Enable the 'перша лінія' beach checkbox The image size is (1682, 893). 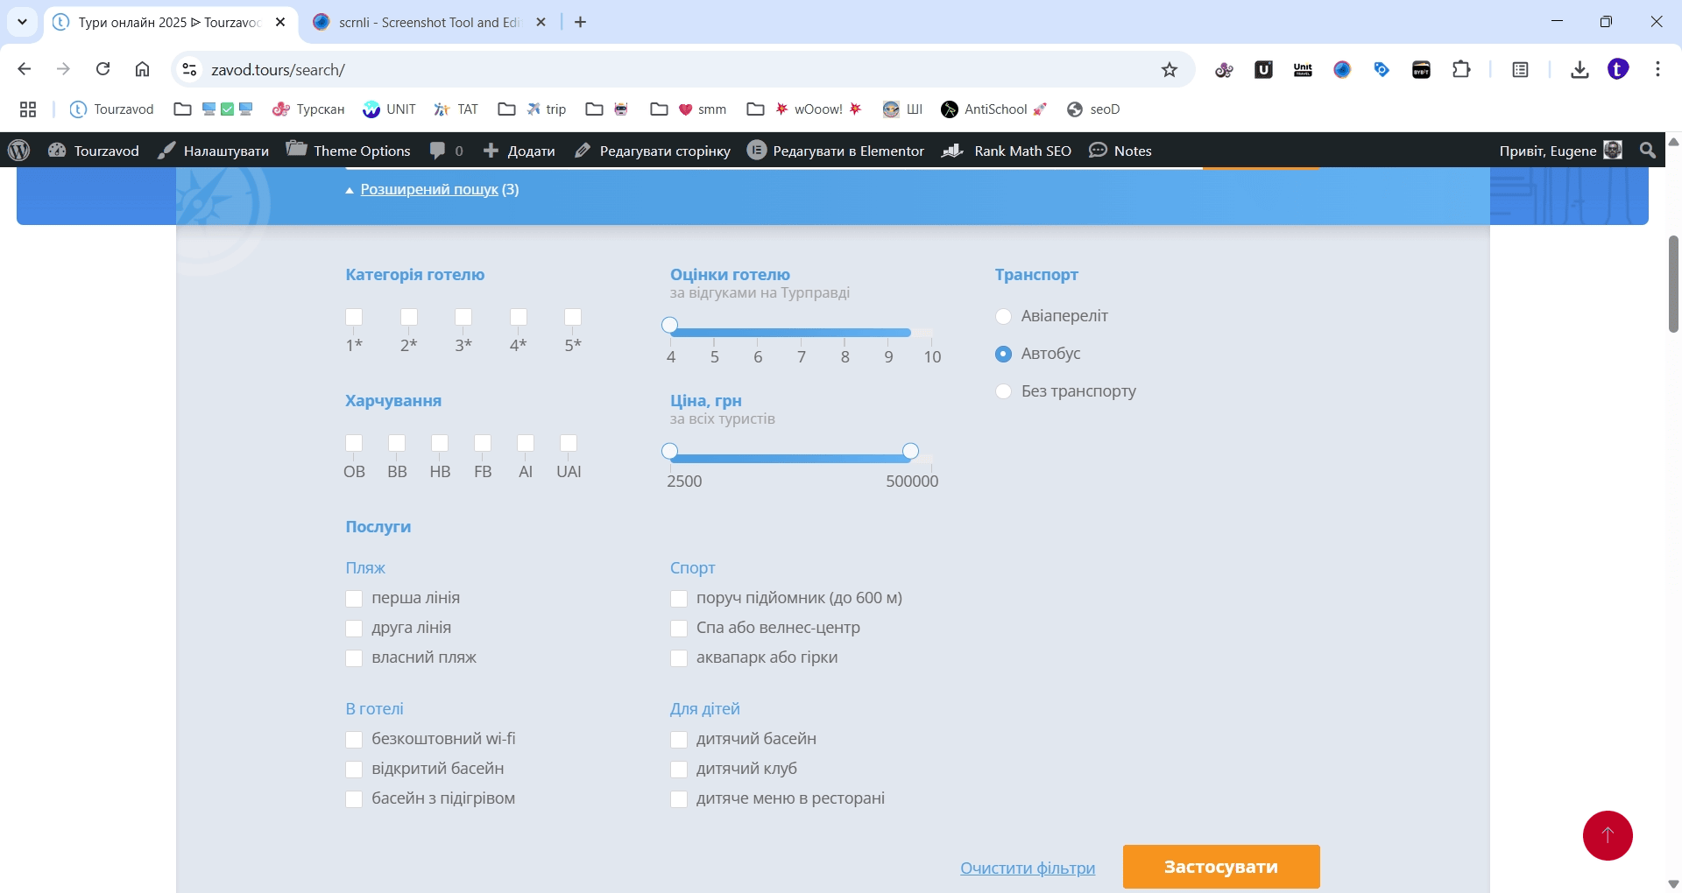pyautogui.click(x=354, y=599)
